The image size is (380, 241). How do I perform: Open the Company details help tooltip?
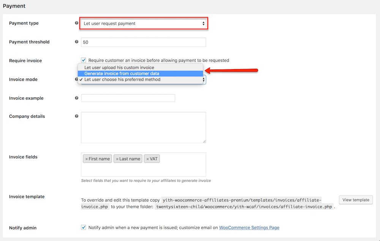coord(76,116)
